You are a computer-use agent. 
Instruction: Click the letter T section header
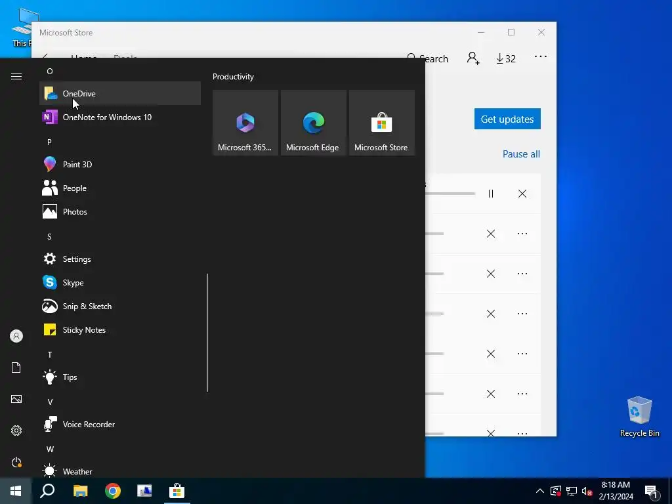50,355
